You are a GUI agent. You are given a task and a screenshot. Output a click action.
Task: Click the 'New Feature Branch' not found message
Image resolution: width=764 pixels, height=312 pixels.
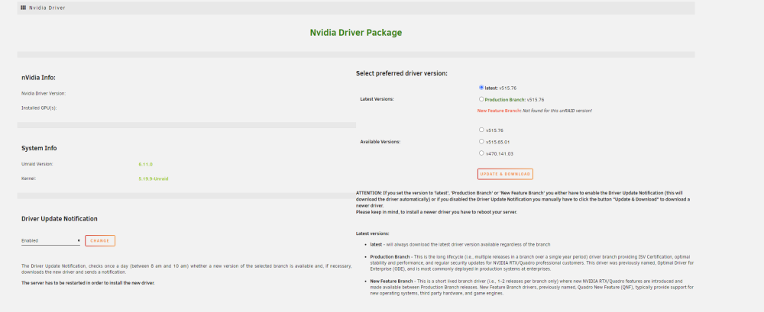point(535,111)
